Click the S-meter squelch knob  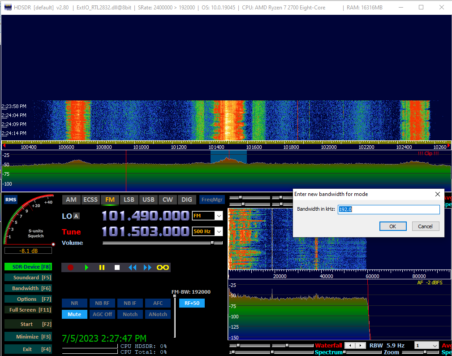coord(53,244)
